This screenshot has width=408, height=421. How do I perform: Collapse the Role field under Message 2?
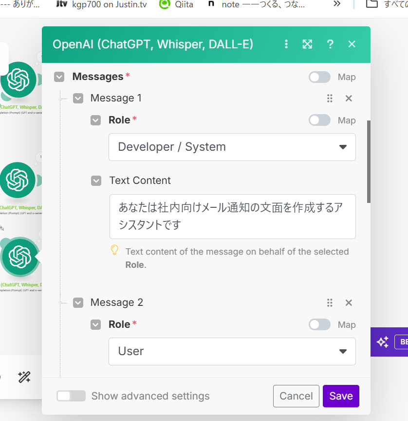click(95, 324)
